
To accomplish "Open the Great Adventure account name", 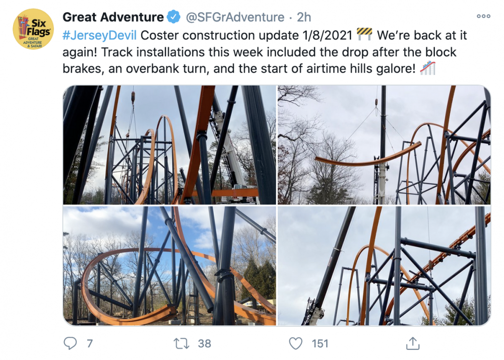I will click(x=113, y=17).
